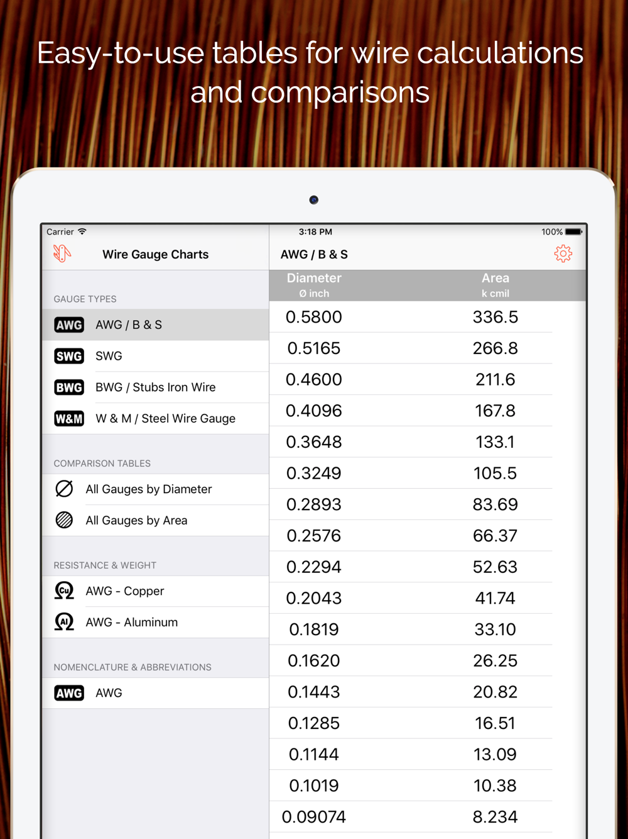Tap the 3:18 PM clock
The width and height of the screenshot is (628, 839).
[x=315, y=231]
